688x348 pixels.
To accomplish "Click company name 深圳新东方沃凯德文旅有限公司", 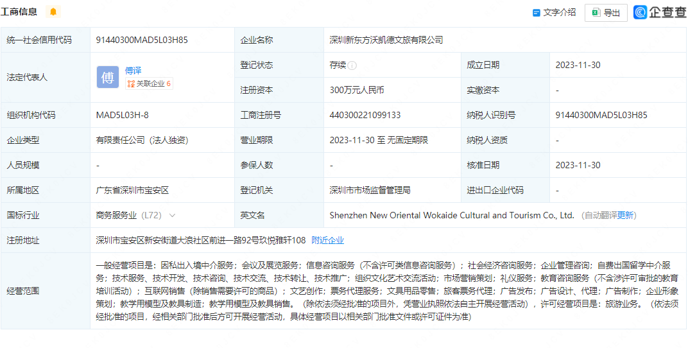I will pyautogui.click(x=386, y=40).
